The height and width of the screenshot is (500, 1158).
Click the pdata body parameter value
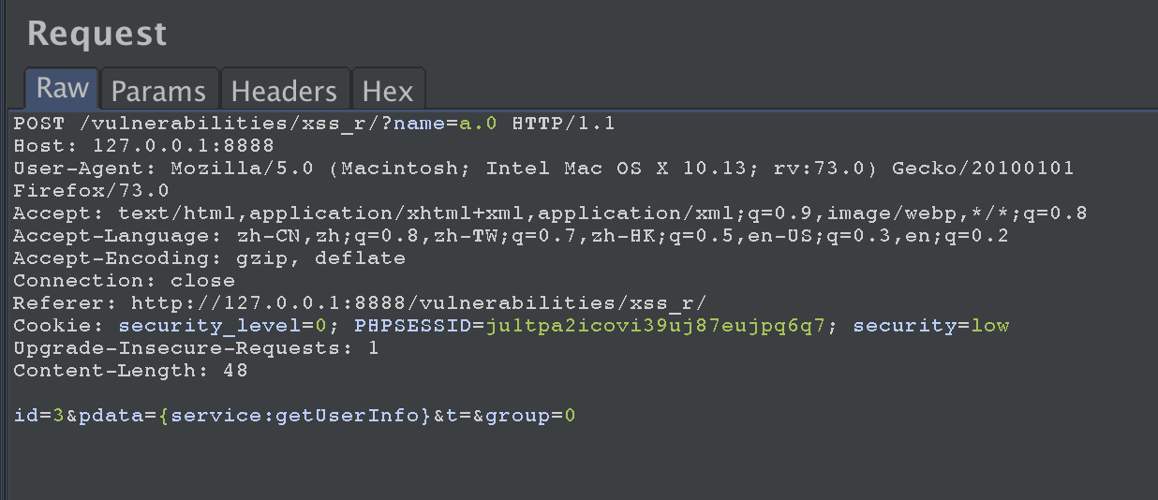294,415
